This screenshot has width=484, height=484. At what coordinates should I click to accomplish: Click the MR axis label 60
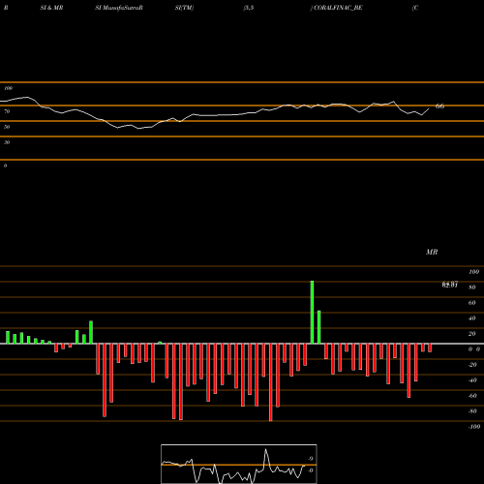click(x=472, y=303)
